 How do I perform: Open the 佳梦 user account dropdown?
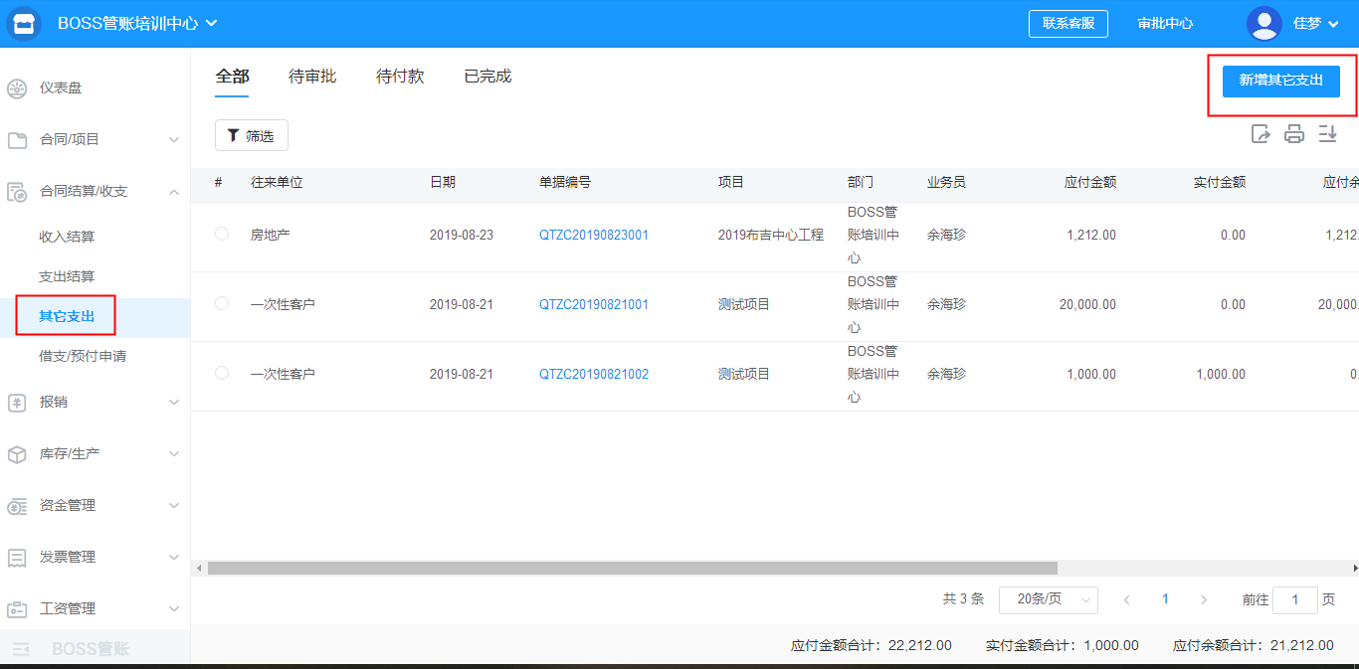(1315, 24)
